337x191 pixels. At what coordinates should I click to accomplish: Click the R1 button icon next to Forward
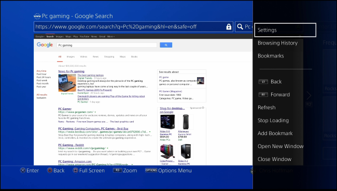[263, 95]
